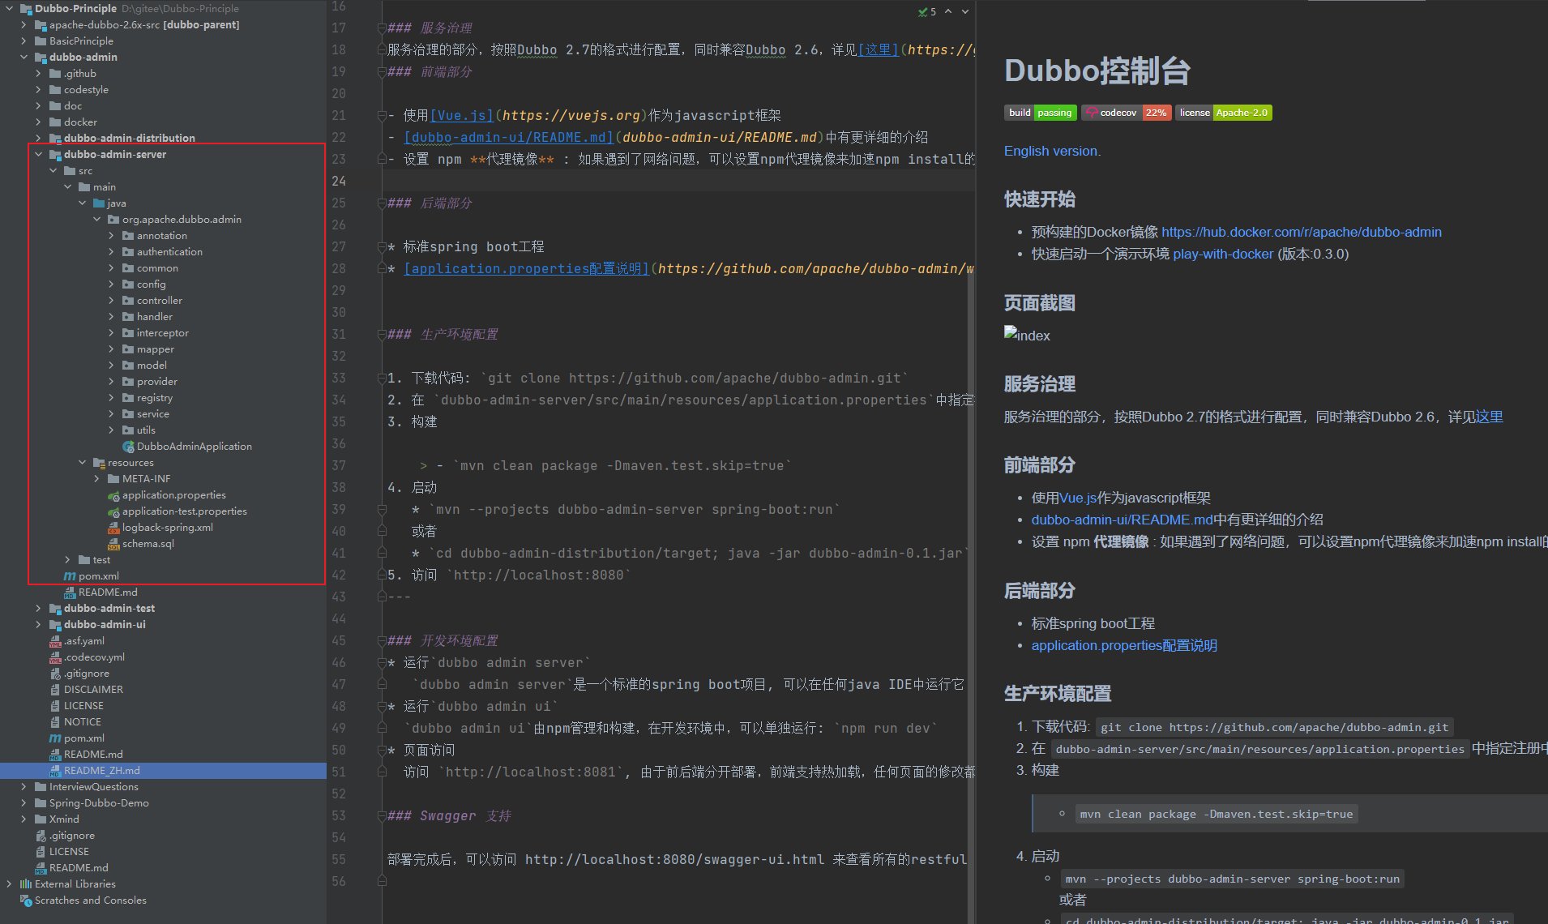Expand the InterviewQuestions folder
This screenshot has width=1548, height=924.
click(x=24, y=787)
